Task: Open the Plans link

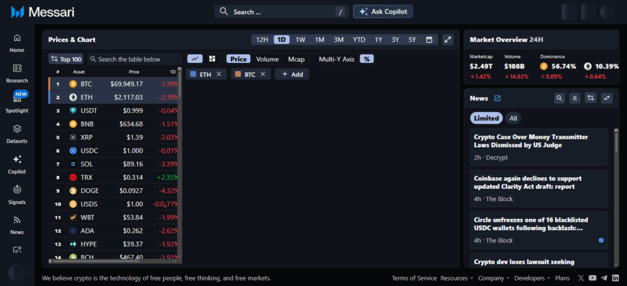Action: coord(562,278)
